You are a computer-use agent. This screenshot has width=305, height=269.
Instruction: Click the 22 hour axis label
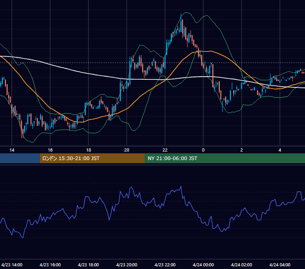(165, 150)
